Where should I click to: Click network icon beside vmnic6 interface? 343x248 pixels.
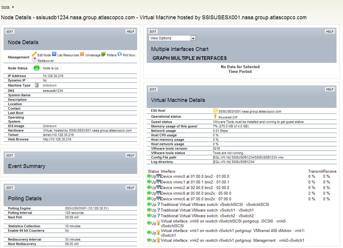tap(158, 199)
